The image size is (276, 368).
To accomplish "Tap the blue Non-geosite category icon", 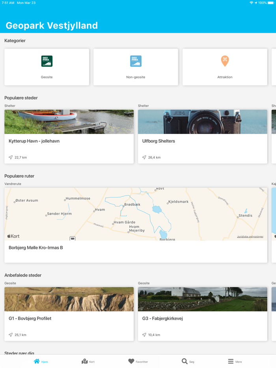I will pyautogui.click(x=136, y=61).
